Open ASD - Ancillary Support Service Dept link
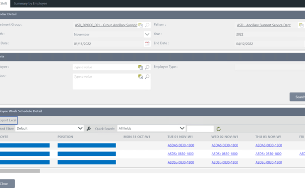 [x=264, y=25]
